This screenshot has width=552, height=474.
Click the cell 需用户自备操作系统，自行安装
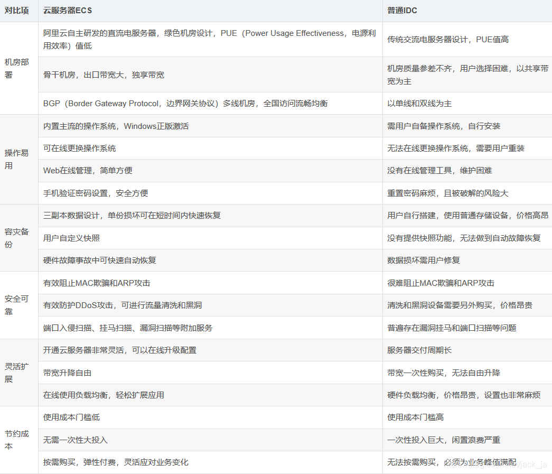[467, 126]
